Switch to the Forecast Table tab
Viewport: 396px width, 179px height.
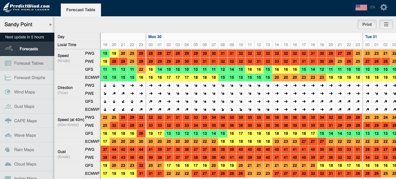point(81,10)
